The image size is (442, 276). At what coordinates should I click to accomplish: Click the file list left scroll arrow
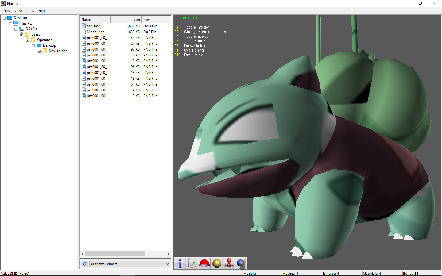point(83,254)
